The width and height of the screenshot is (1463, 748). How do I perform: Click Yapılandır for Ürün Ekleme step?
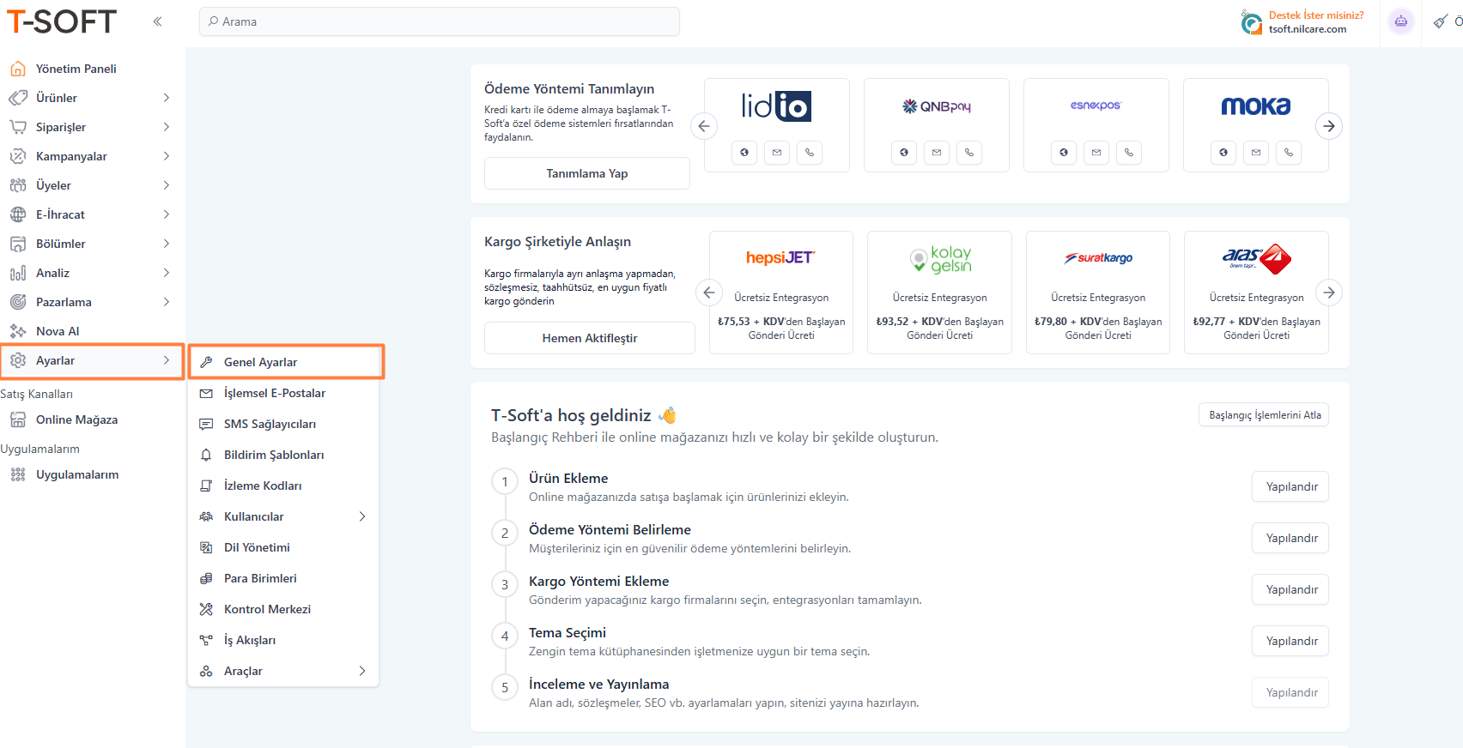pos(1290,486)
